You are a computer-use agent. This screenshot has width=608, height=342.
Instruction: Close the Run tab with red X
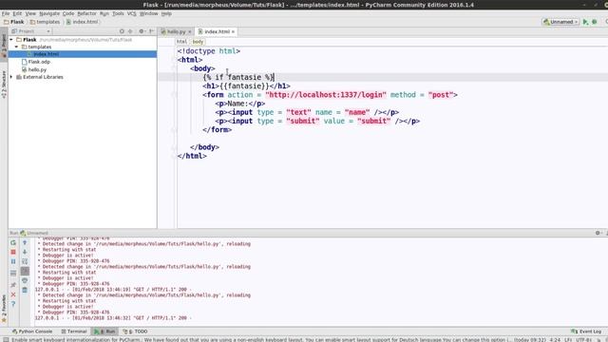click(13, 294)
